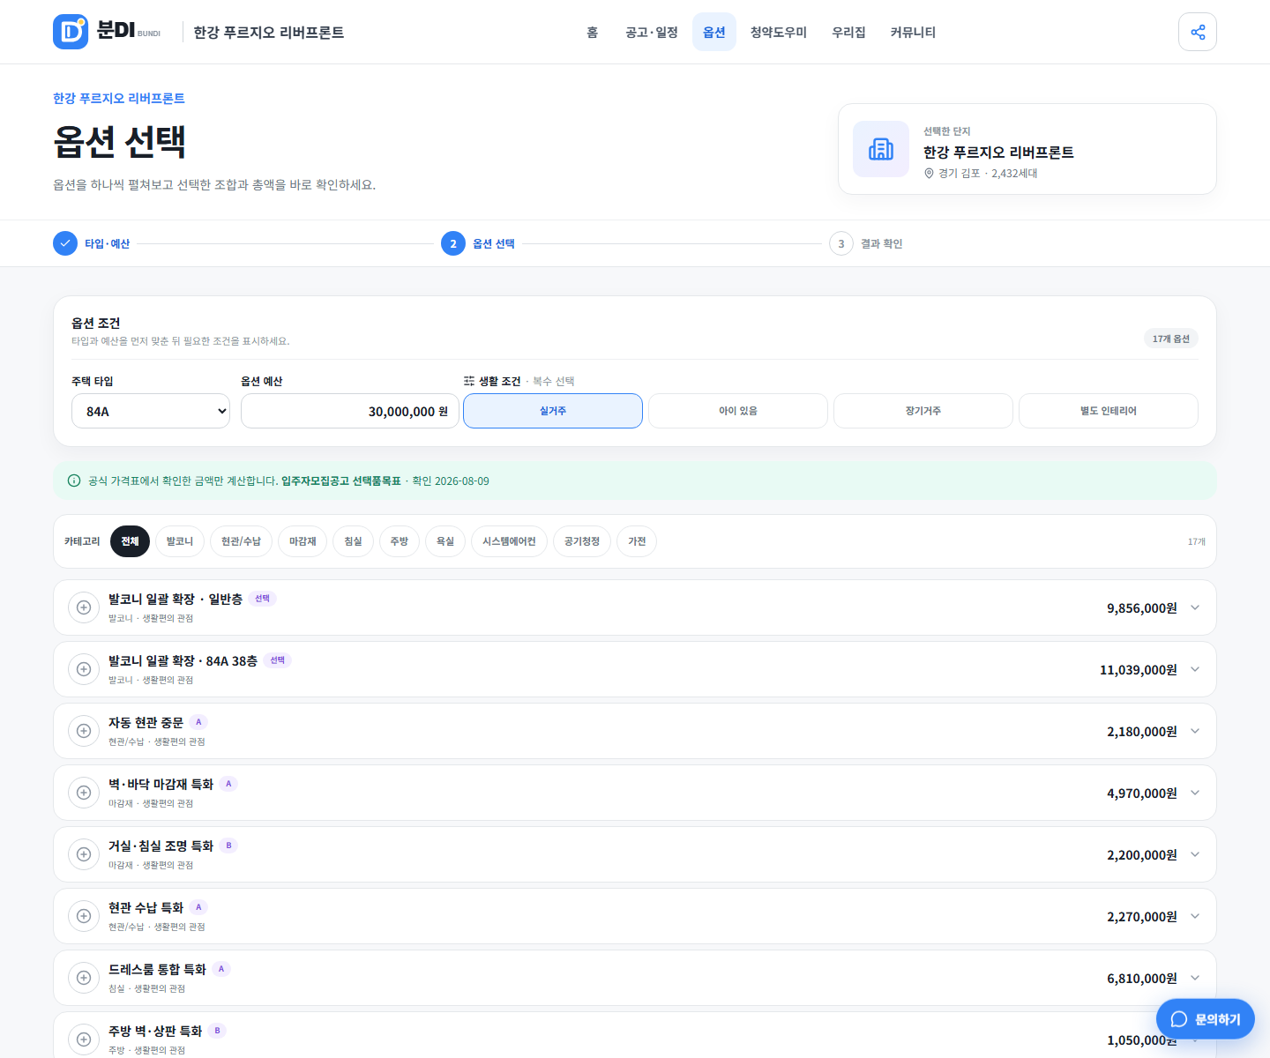Click the 선택 badge on 일반층 row
This screenshot has height=1058, width=1270.
click(262, 599)
